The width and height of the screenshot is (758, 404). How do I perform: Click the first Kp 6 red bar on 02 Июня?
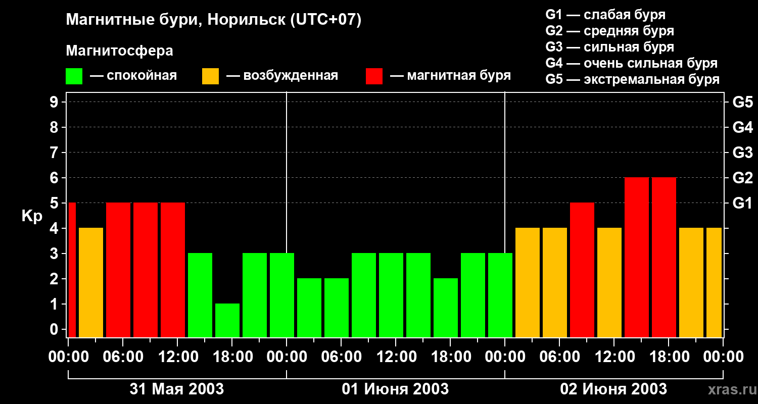click(x=637, y=257)
